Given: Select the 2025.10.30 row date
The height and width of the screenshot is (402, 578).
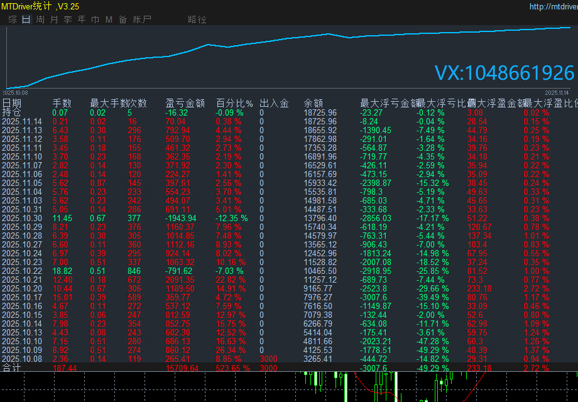Looking at the screenshot, I should 22,218.
